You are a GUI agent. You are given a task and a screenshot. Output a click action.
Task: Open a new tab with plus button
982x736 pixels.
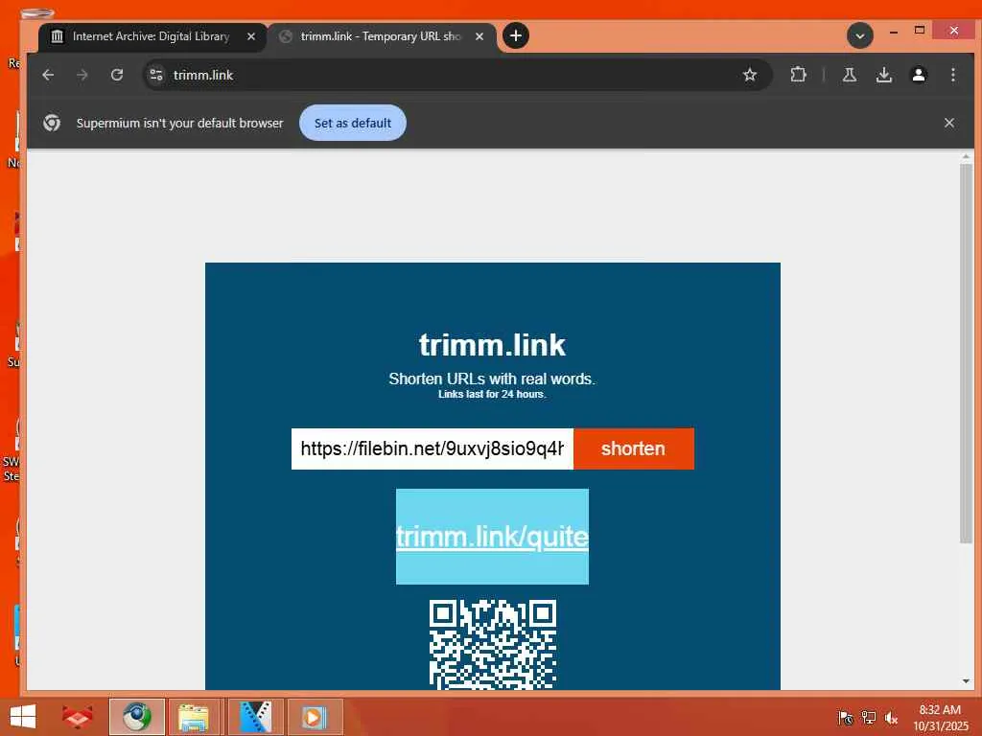coord(515,35)
